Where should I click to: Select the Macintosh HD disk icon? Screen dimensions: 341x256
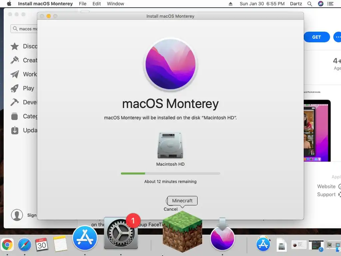point(170,145)
